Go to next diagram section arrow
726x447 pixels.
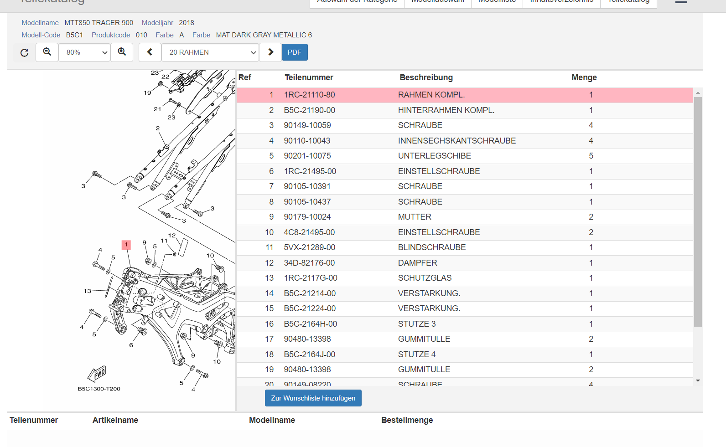pyautogui.click(x=270, y=52)
